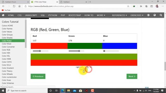166x93 pixels.
Task: Open the volume control icon
Action: point(146,91)
